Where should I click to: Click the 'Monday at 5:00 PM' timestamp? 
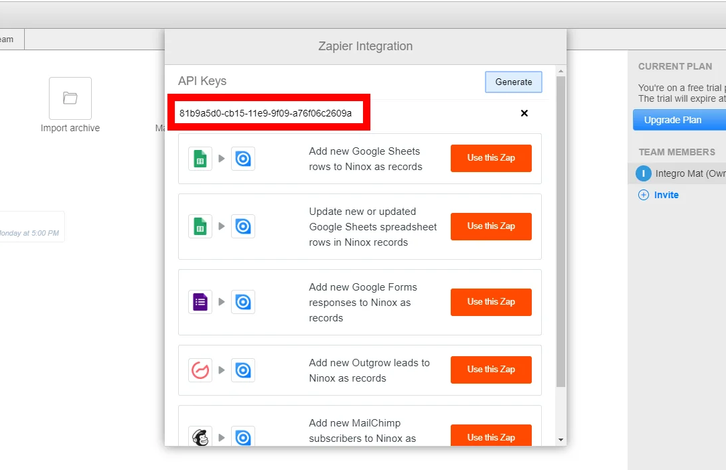[x=29, y=233]
